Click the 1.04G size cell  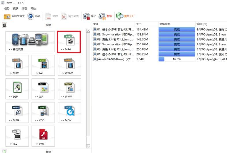[140, 59]
